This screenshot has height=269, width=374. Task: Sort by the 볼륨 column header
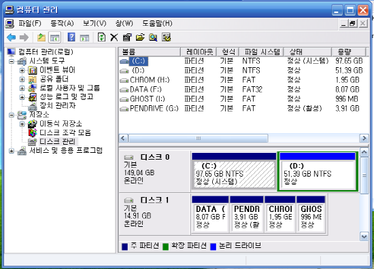pos(150,52)
